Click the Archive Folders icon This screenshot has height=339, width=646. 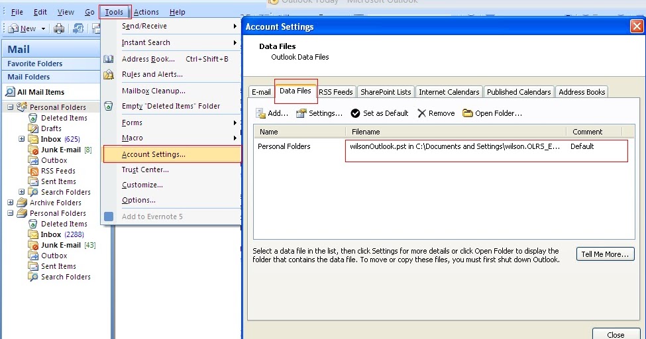coord(22,203)
